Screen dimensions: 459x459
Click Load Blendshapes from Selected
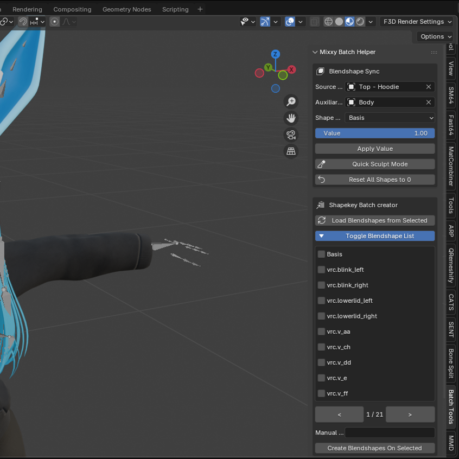coord(375,220)
